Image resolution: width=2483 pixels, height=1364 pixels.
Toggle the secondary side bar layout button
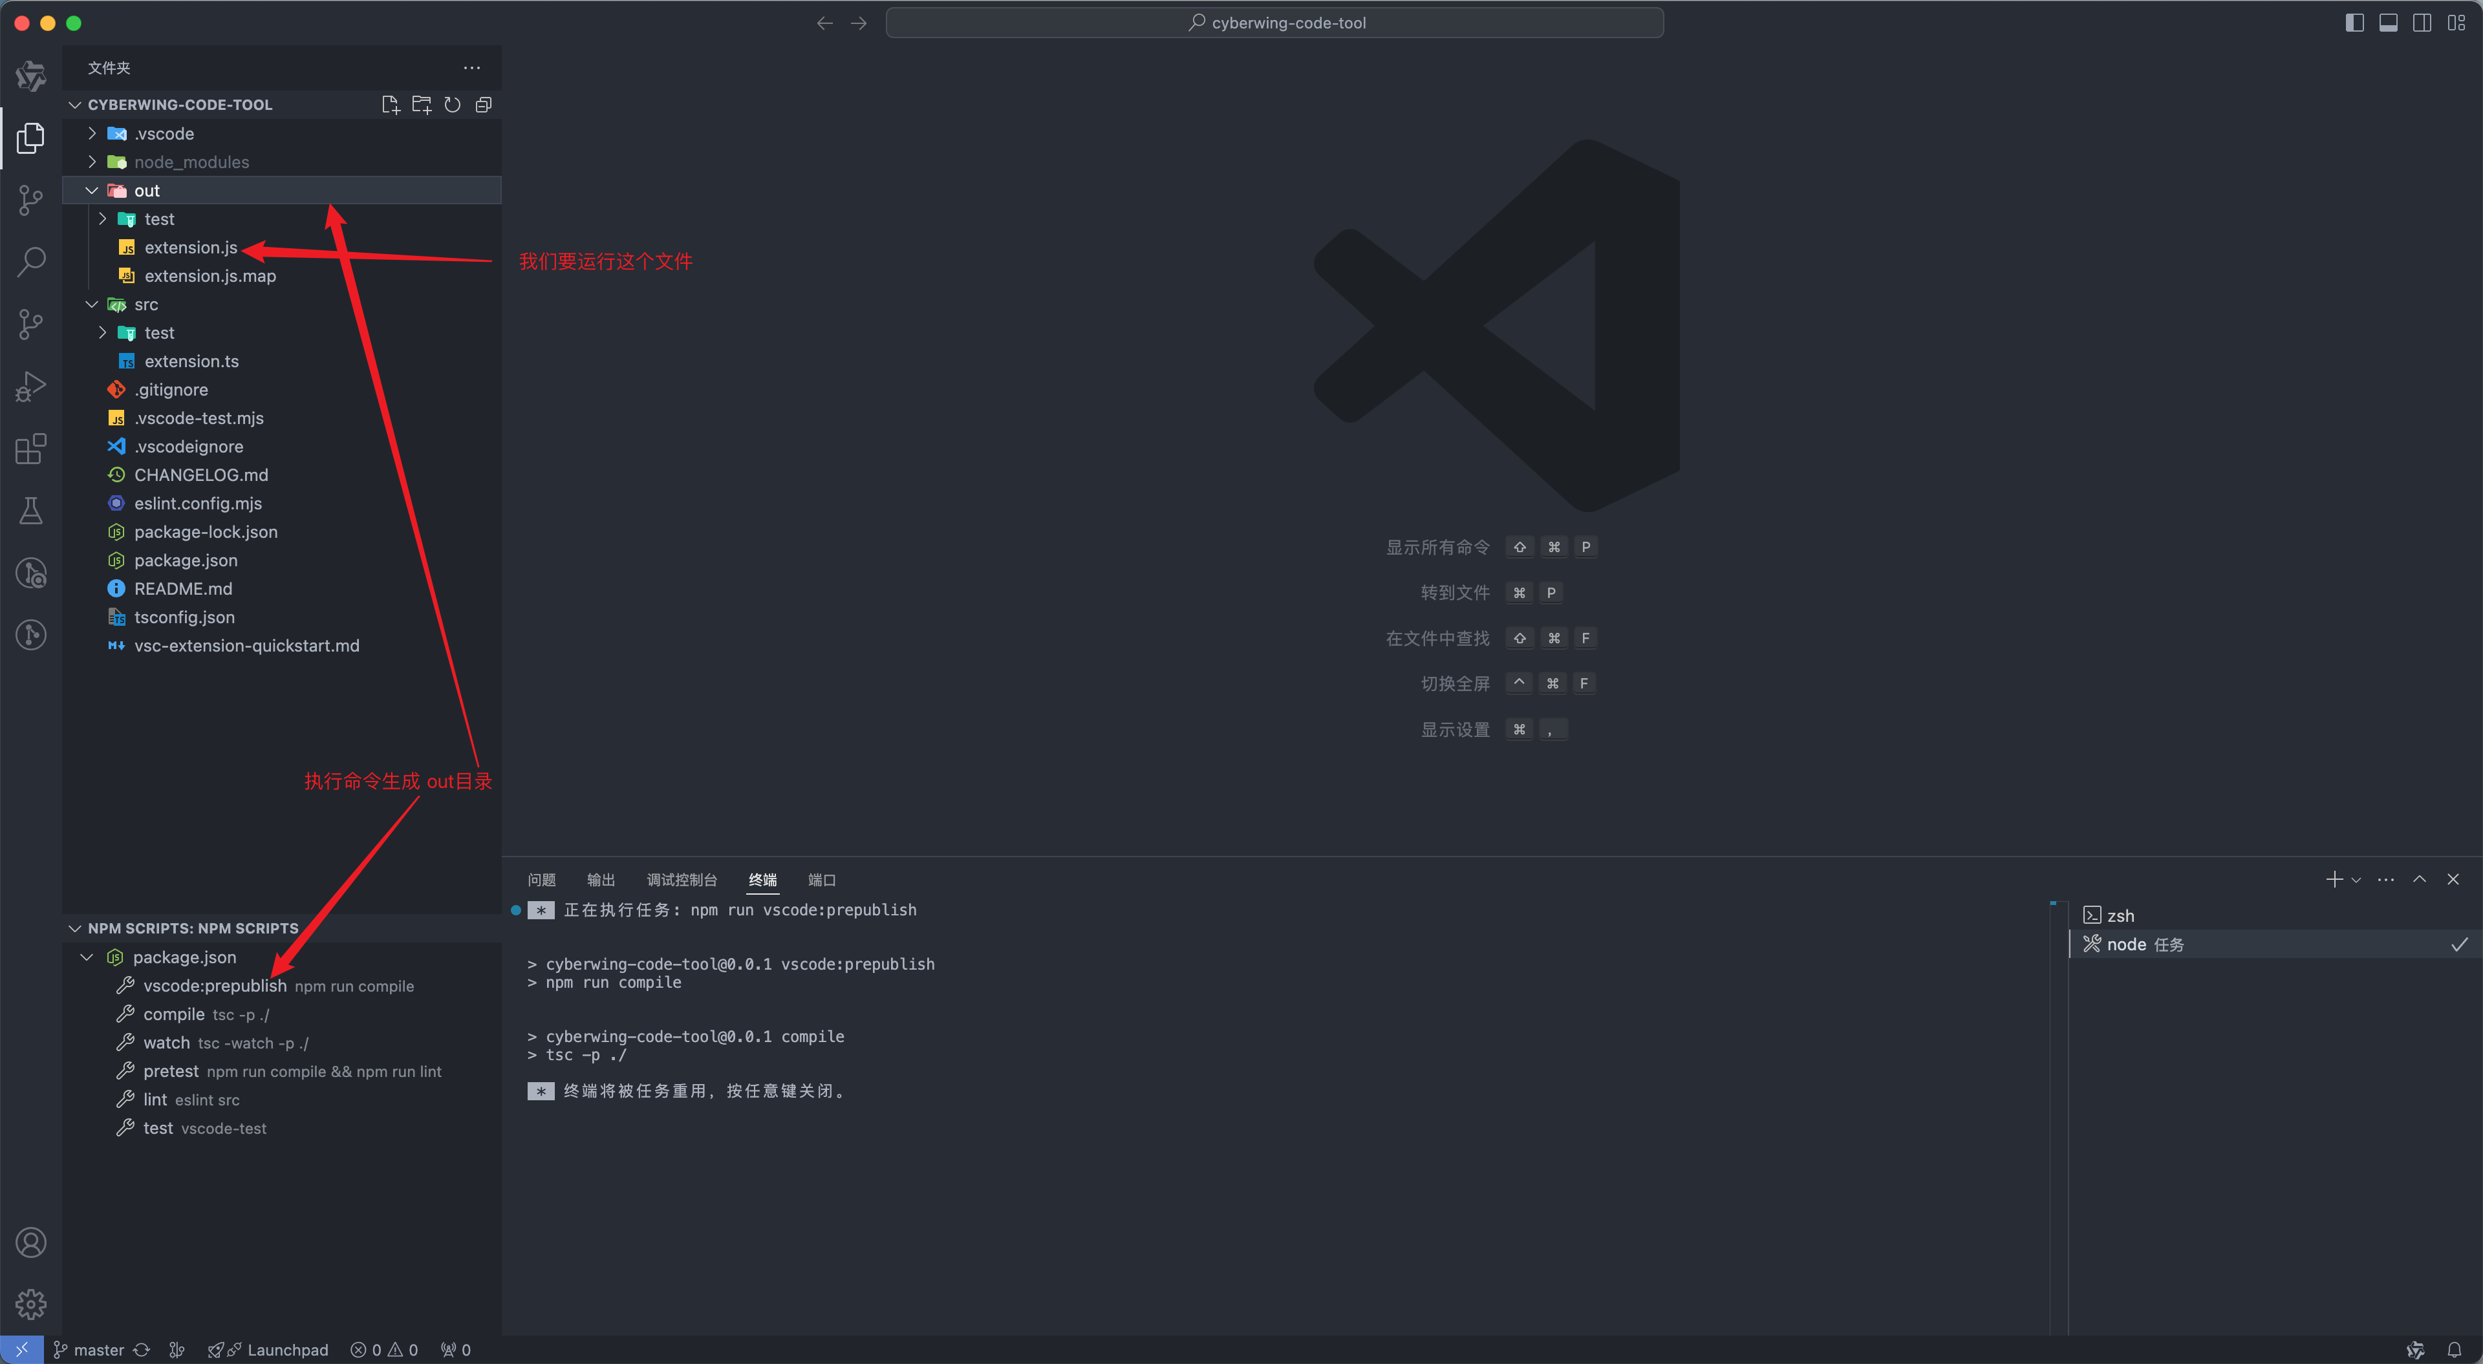tap(2422, 22)
